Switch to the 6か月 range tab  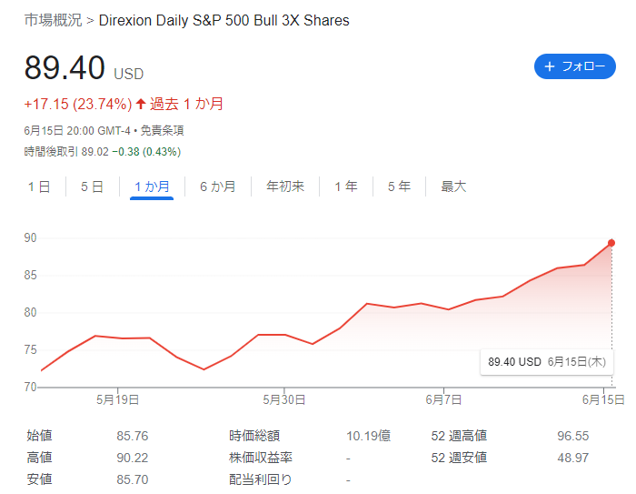[x=218, y=187]
